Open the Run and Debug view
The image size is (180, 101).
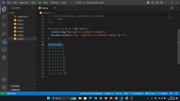(x=4, y=33)
